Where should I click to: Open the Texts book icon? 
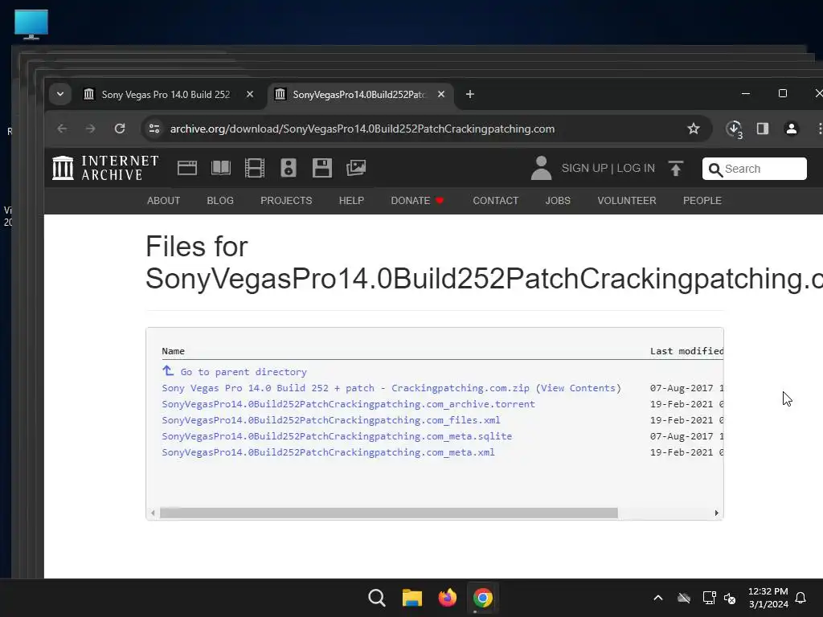(221, 169)
